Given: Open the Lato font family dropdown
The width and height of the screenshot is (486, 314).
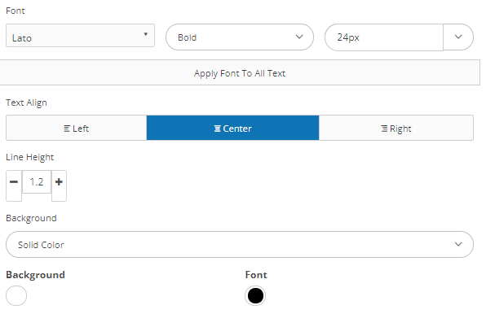Looking at the screenshot, I should [80, 36].
